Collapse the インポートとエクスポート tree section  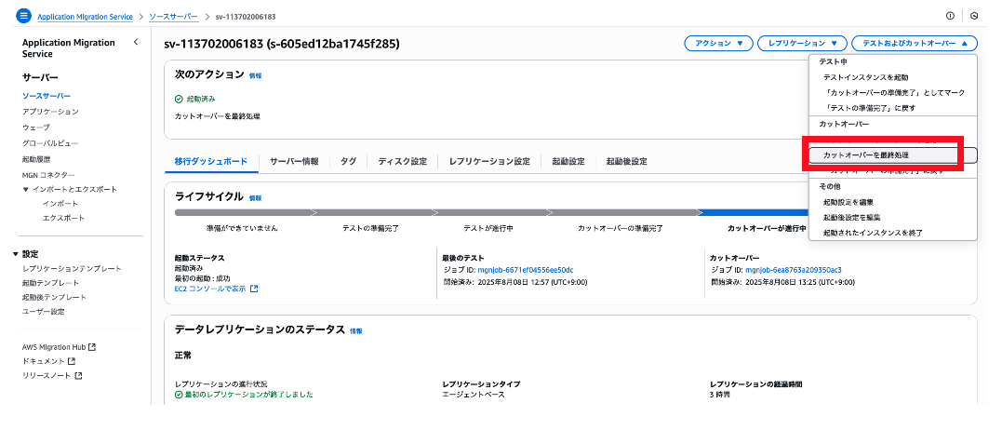(x=25, y=190)
